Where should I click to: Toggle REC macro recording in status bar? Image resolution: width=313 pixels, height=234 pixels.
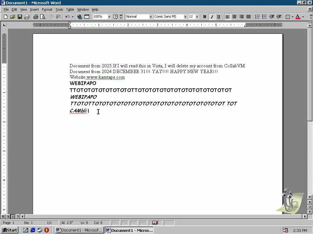(115, 223)
